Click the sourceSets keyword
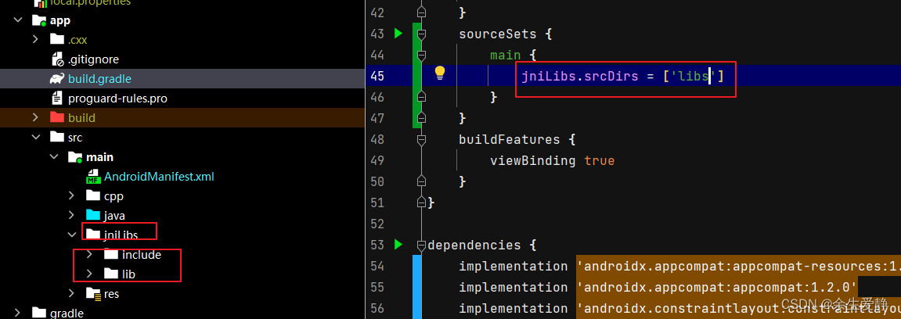This screenshot has width=901, height=319. point(498,34)
